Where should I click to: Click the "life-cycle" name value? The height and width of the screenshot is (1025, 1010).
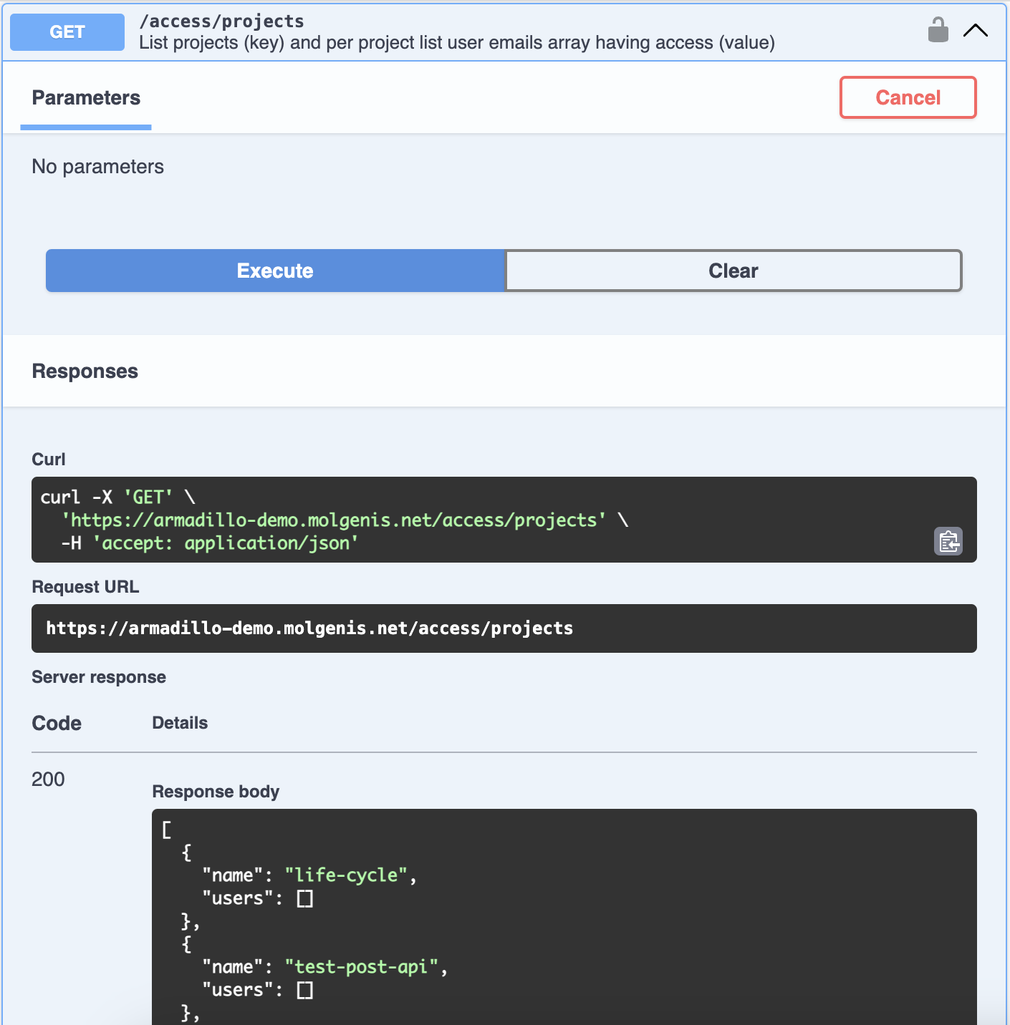click(346, 875)
